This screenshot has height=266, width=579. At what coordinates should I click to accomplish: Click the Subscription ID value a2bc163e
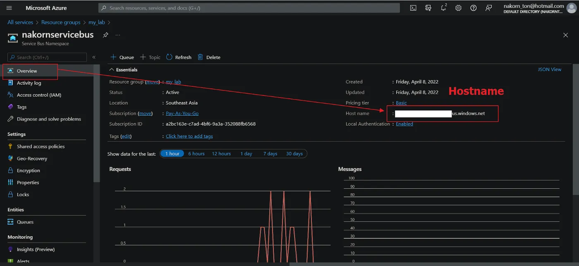point(211,124)
